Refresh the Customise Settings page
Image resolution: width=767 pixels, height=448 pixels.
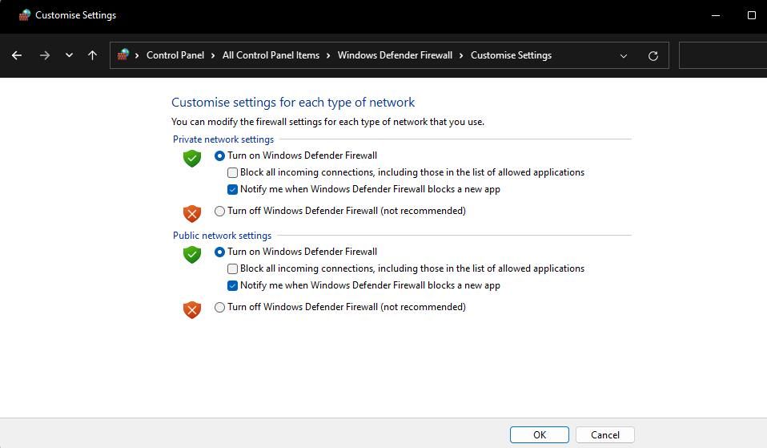pos(653,55)
